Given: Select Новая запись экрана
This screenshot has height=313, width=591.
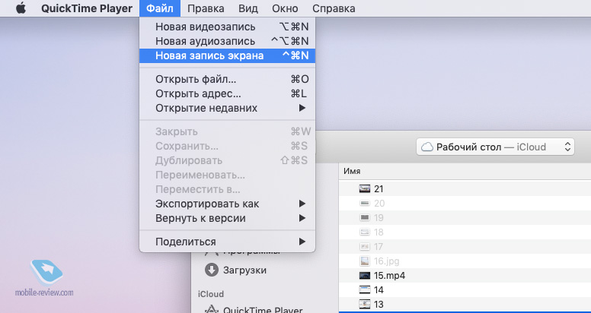Looking at the screenshot, I should (227, 55).
